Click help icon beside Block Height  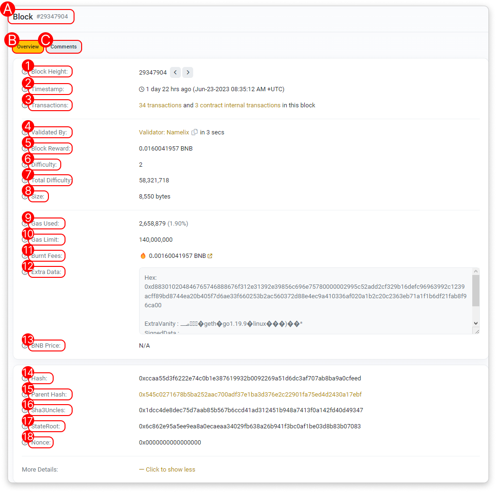(x=25, y=72)
